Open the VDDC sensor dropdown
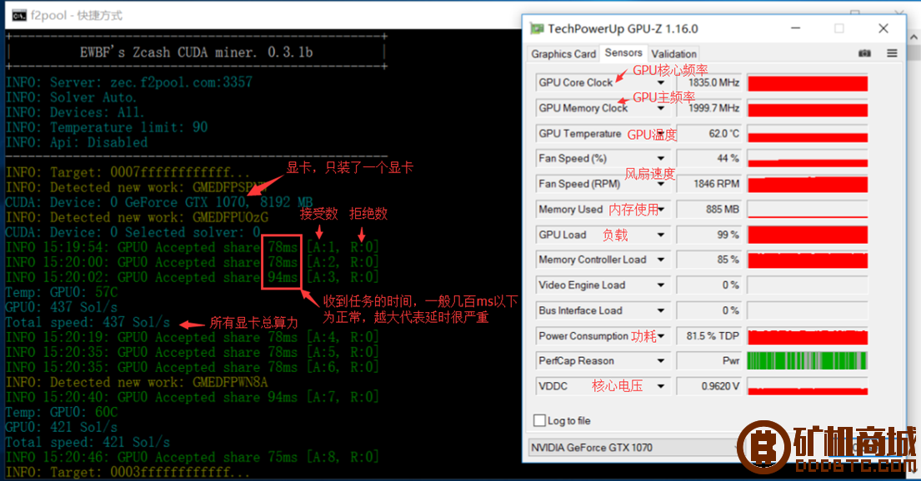 [661, 386]
